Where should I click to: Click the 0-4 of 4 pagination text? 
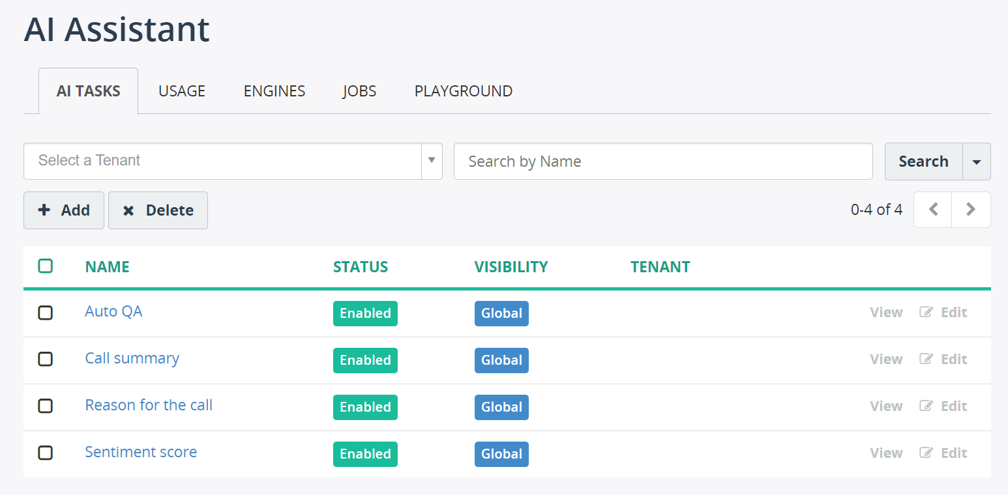[876, 210]
